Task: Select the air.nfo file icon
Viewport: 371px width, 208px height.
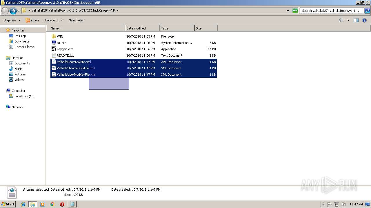Action: click(x=54, y=43)
